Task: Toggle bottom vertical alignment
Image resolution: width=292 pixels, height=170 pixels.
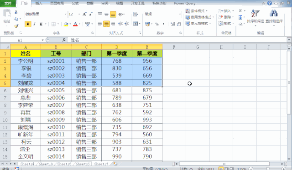Action: tap(113, 14)
